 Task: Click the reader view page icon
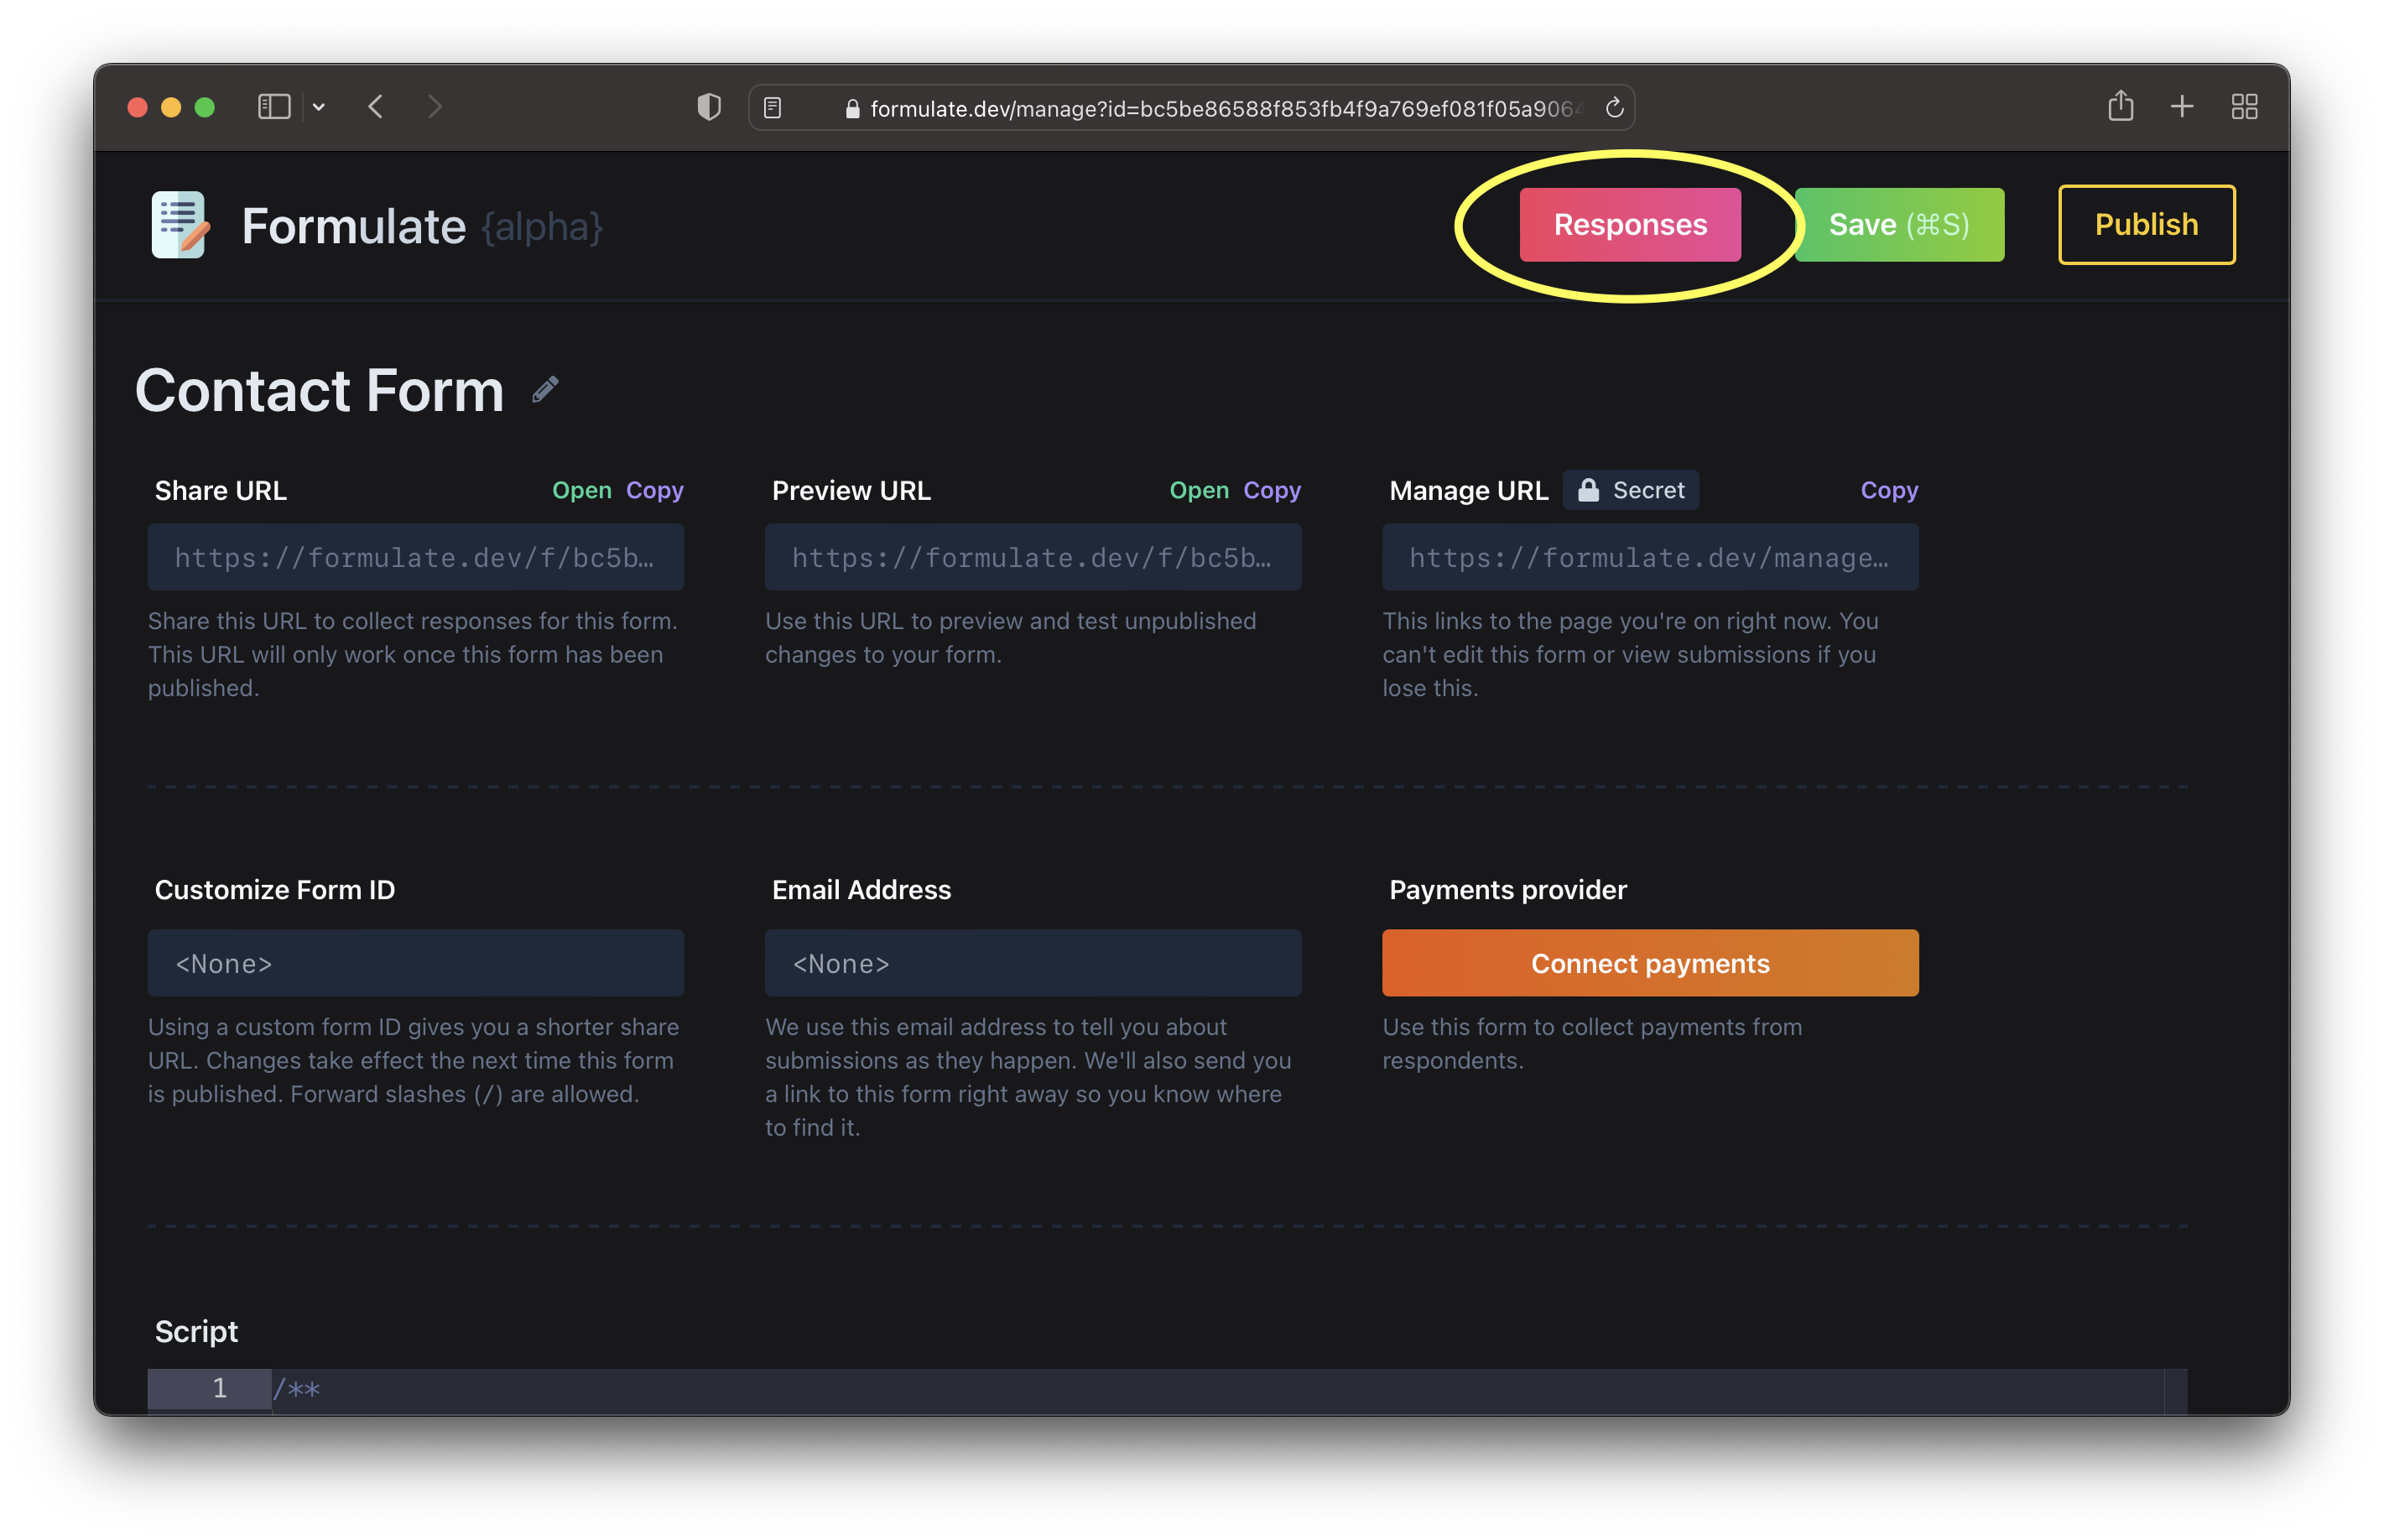point(773,108)
